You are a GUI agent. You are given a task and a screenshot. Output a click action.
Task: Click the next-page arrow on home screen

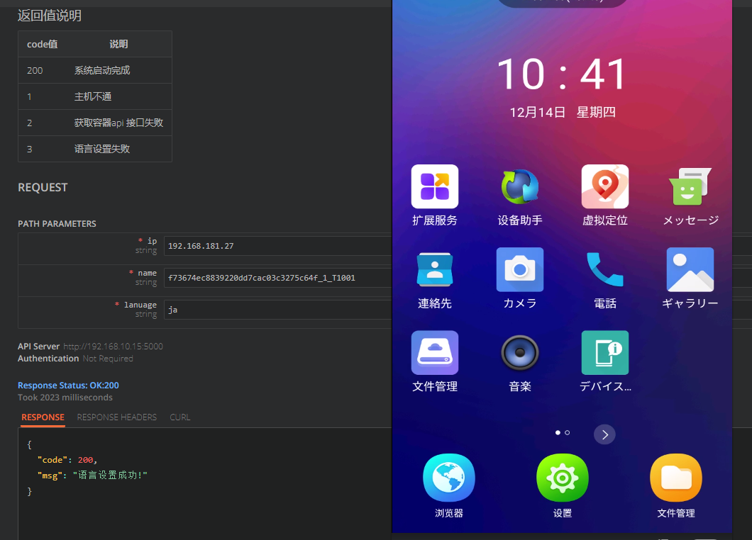tap(604, 434)
